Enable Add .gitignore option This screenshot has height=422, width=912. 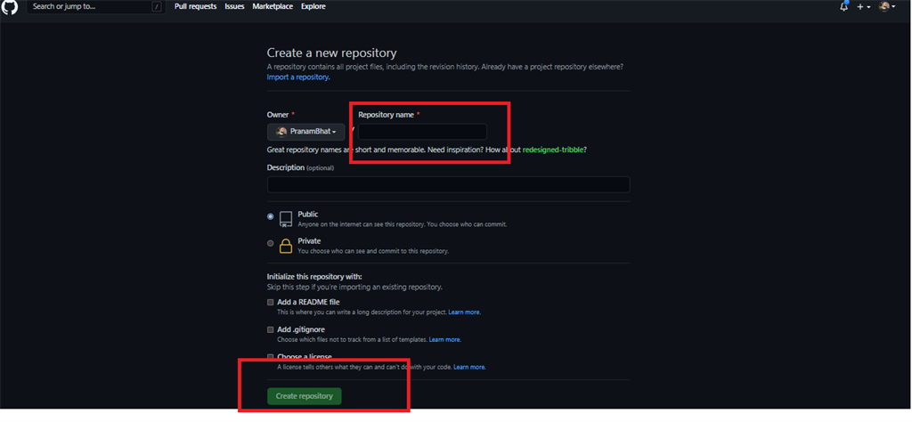coord(271,329)
